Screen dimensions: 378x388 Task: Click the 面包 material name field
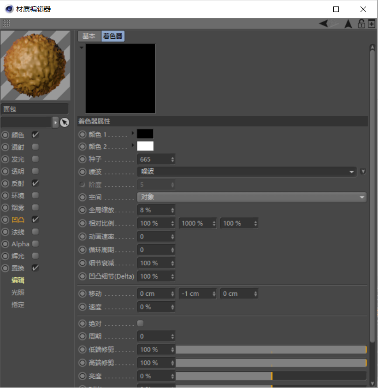35,109
